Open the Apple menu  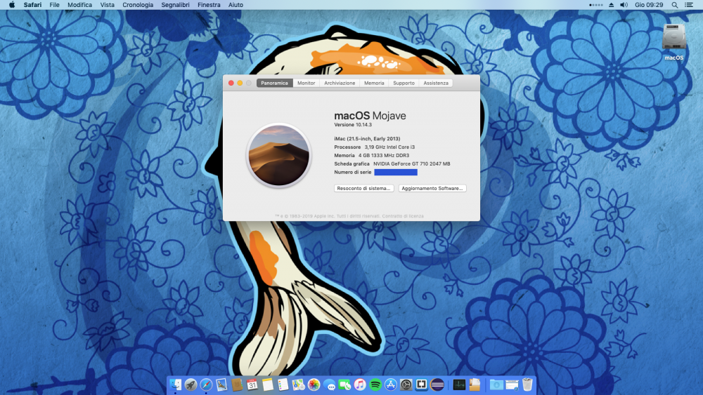[12, 5]
